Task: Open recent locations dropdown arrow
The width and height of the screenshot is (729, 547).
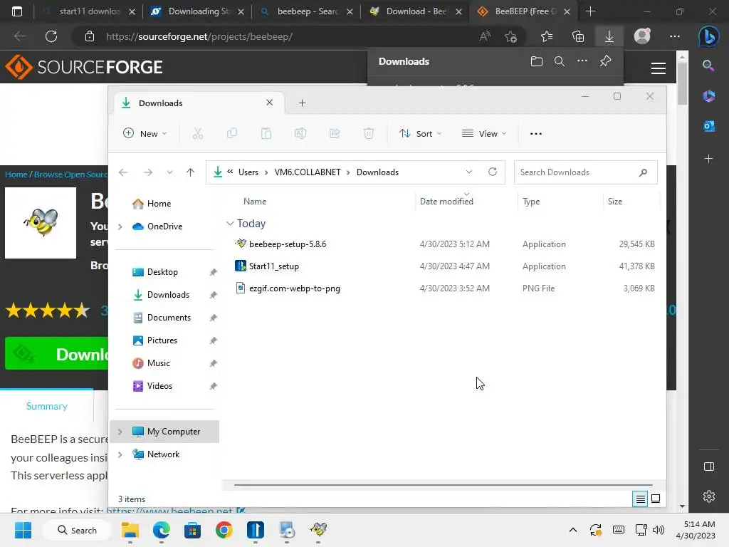Action: tap(169, 172)
